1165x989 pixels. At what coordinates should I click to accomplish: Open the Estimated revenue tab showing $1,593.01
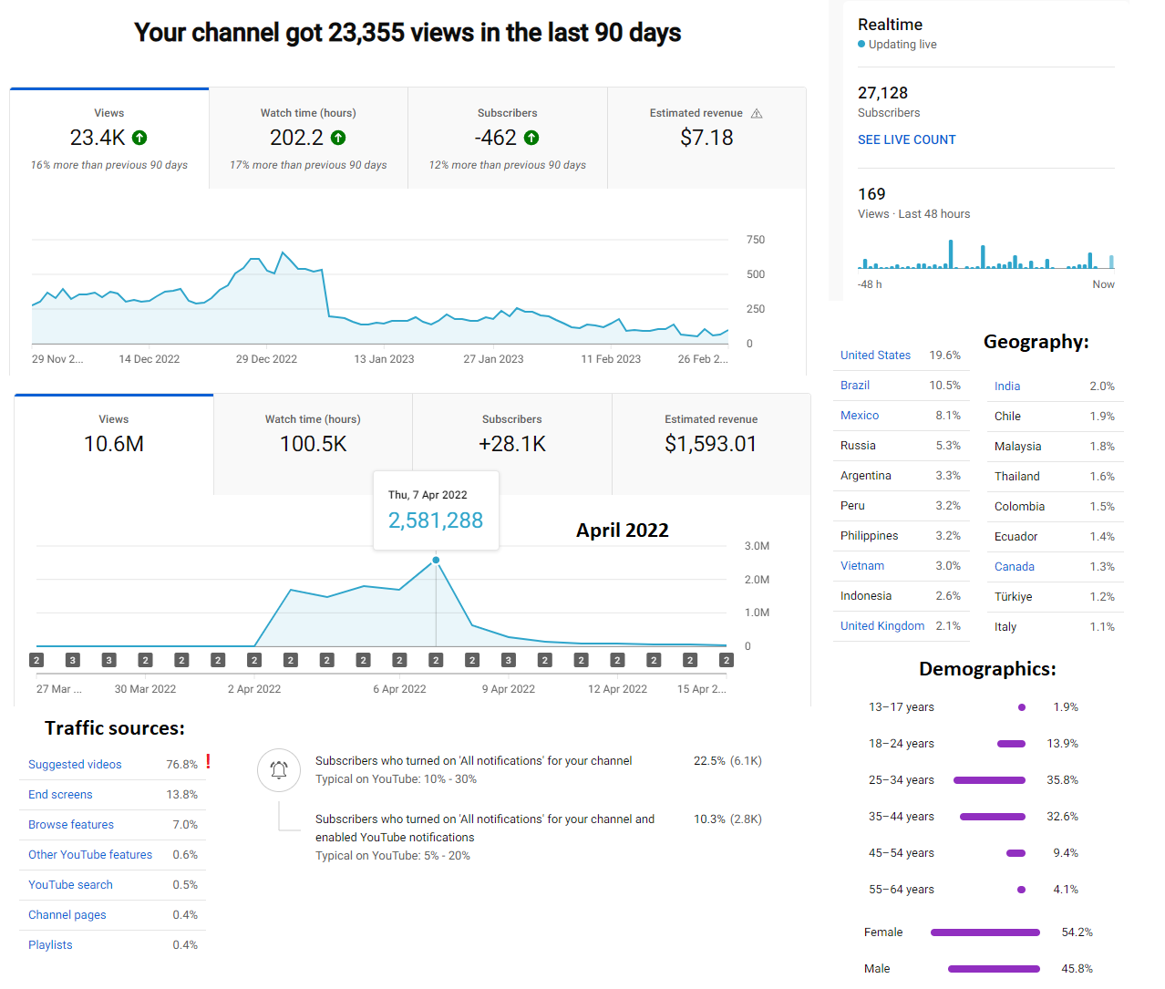pyautogui.click(x=711, y=445)
